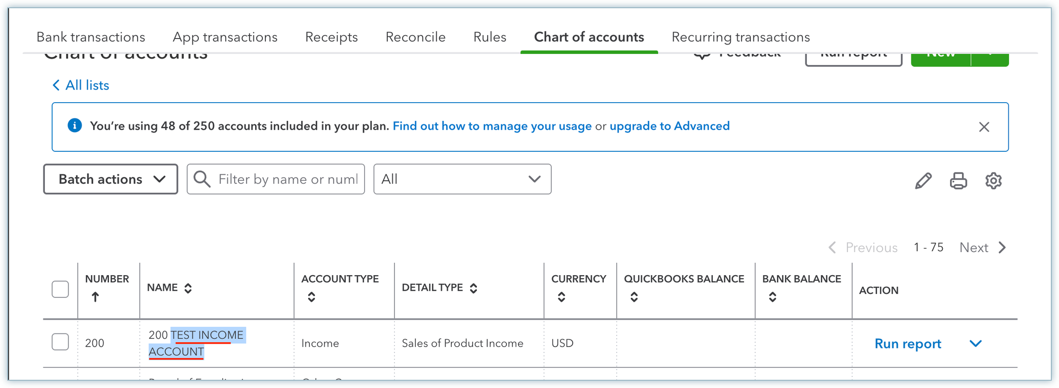Sort by Number column arrow
The height and width of the screenshot is (388, 1059).
(95, 297)
